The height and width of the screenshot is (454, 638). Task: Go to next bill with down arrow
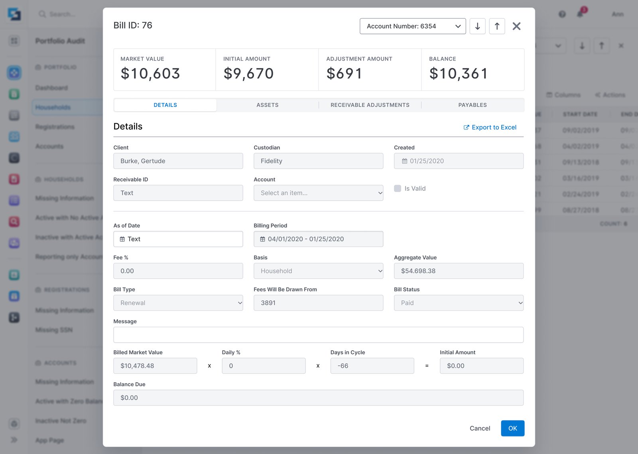pyautogui.click(x=477, y=26)
